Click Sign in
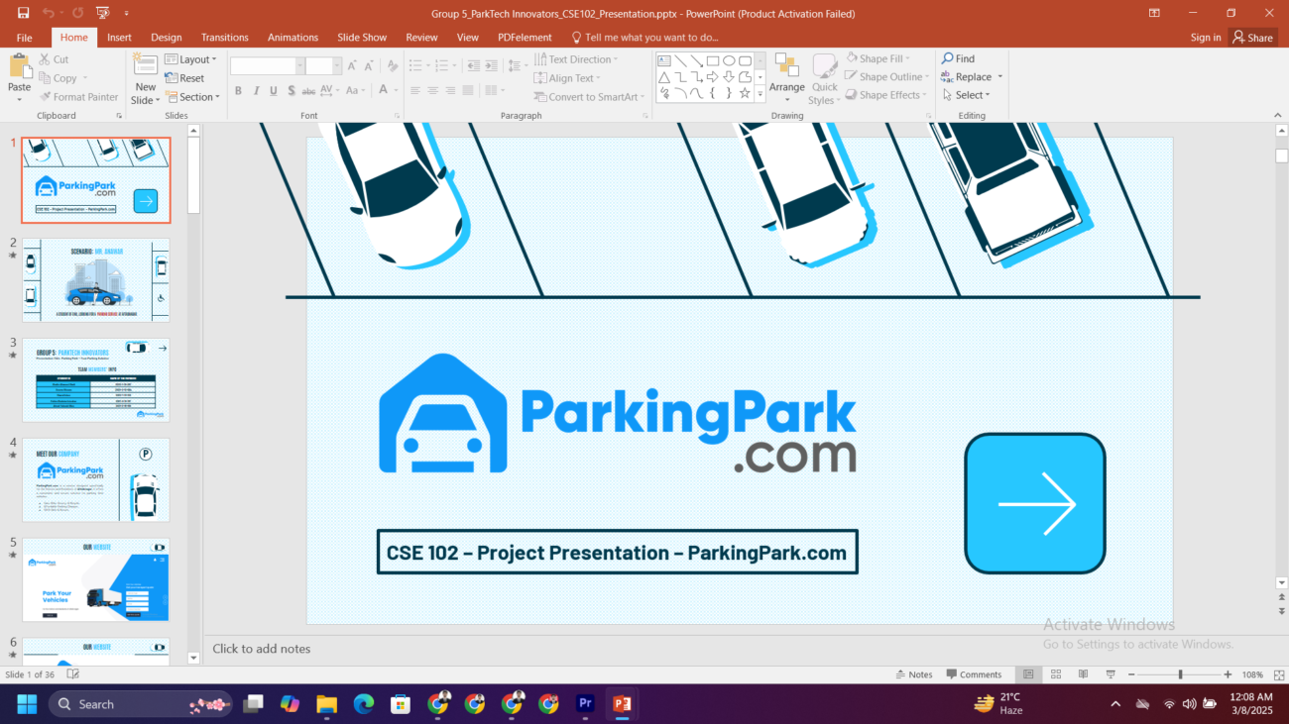The width and height of the screenshot is (1289, 724). click(1206, 38)
